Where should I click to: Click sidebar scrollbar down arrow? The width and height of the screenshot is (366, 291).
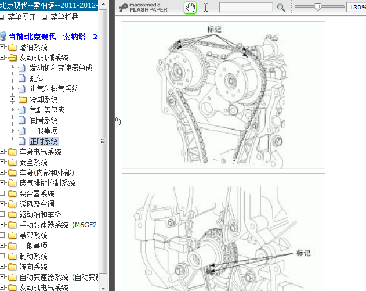pyautogui.click(x=103, y=288)
